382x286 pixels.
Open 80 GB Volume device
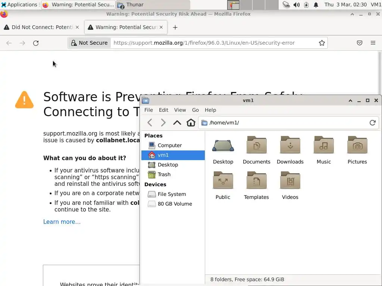[173, 204]
